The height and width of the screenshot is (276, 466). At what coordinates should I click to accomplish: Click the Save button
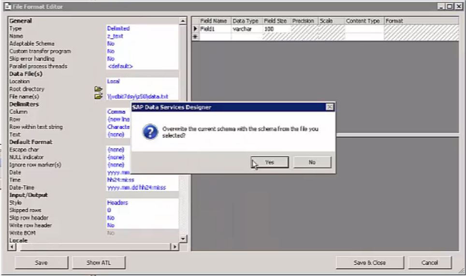coord(41,262)
